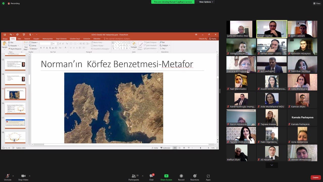Click Stop Video camera icon
The width and height of the screenshot is (323, 182).
pos(23,176)
